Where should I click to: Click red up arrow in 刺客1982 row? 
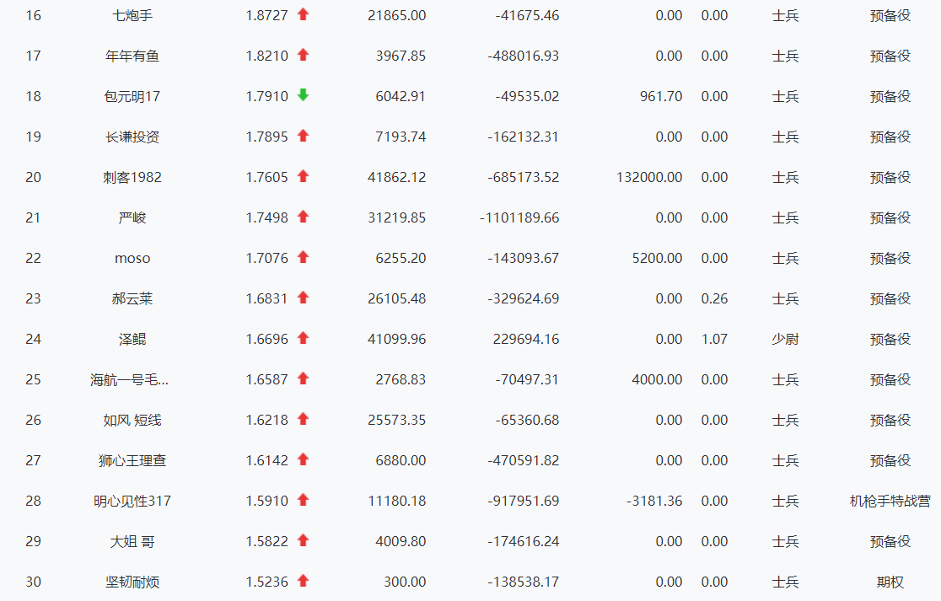pyautogui.click(x=304, y=177)
